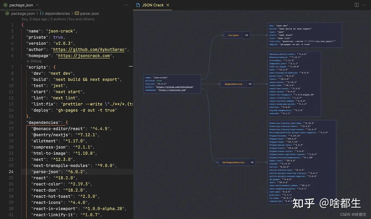Click the "reaflow" entry in the dependencies node
This screenshot has width=371, height=219.
click(280, 107)
